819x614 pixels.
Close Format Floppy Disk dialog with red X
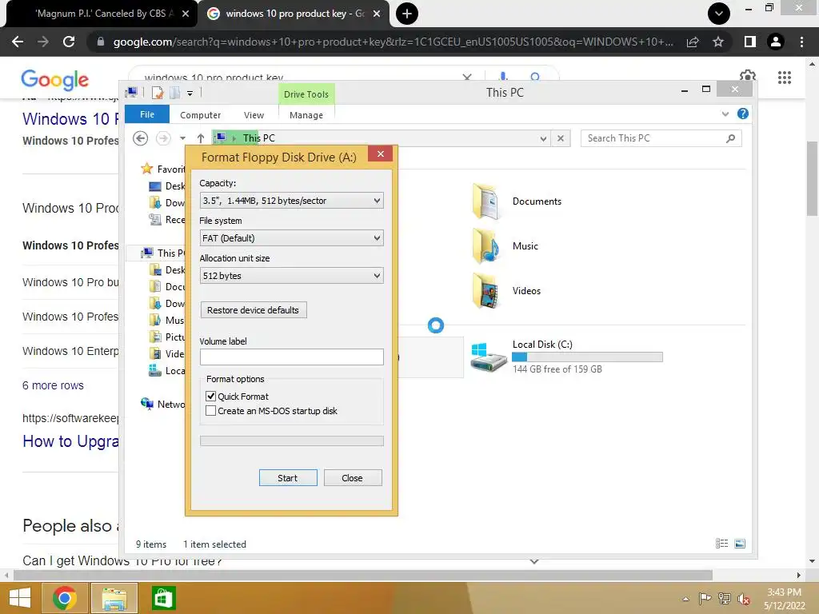[x=380, y=154]
